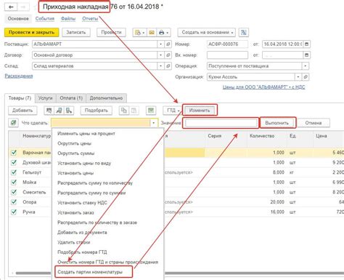Switch to the Дополнительно tab

tap(106, 98)
